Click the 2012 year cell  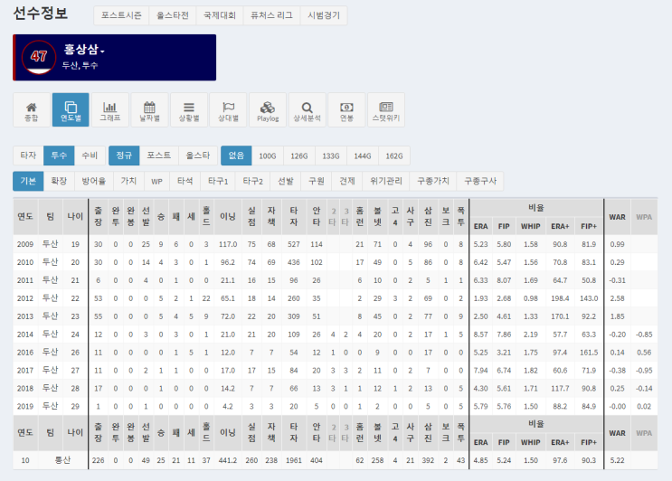(x=25, y=298)
